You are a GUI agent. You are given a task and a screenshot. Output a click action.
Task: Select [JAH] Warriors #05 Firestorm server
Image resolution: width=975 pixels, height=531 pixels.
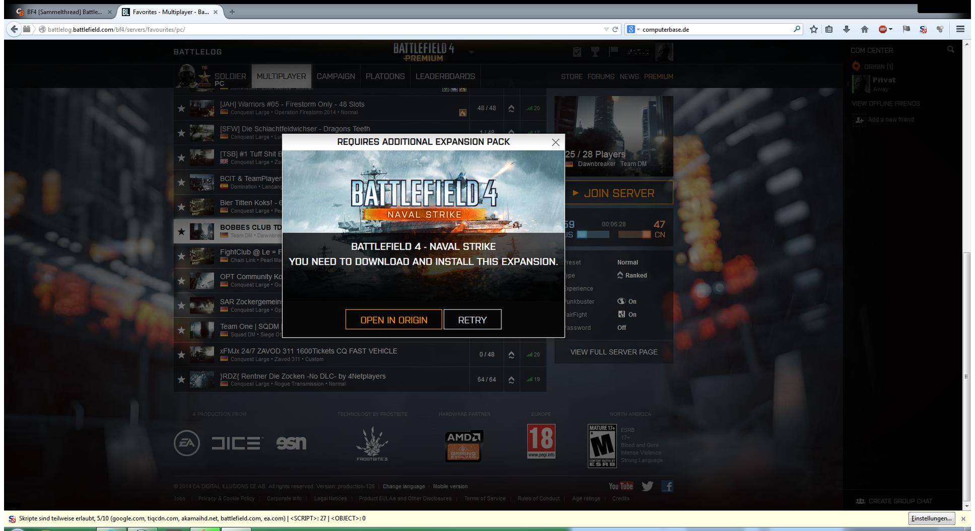click(x=360, y=108)
